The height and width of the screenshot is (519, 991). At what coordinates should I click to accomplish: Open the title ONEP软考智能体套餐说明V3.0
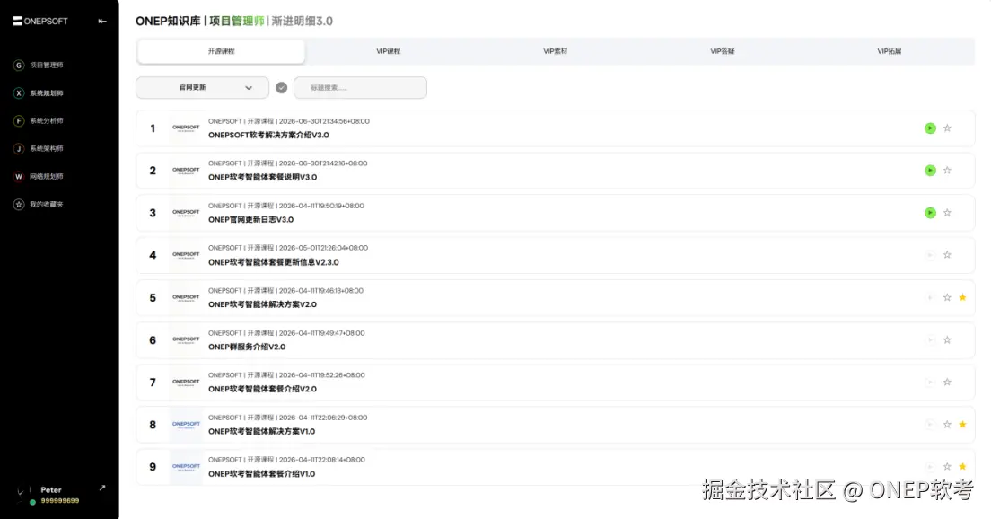[263, 178]
